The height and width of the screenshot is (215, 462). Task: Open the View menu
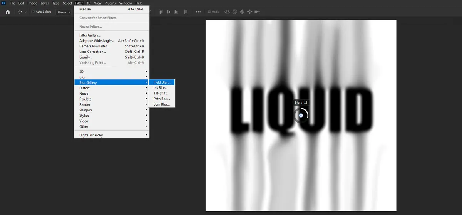98,3
